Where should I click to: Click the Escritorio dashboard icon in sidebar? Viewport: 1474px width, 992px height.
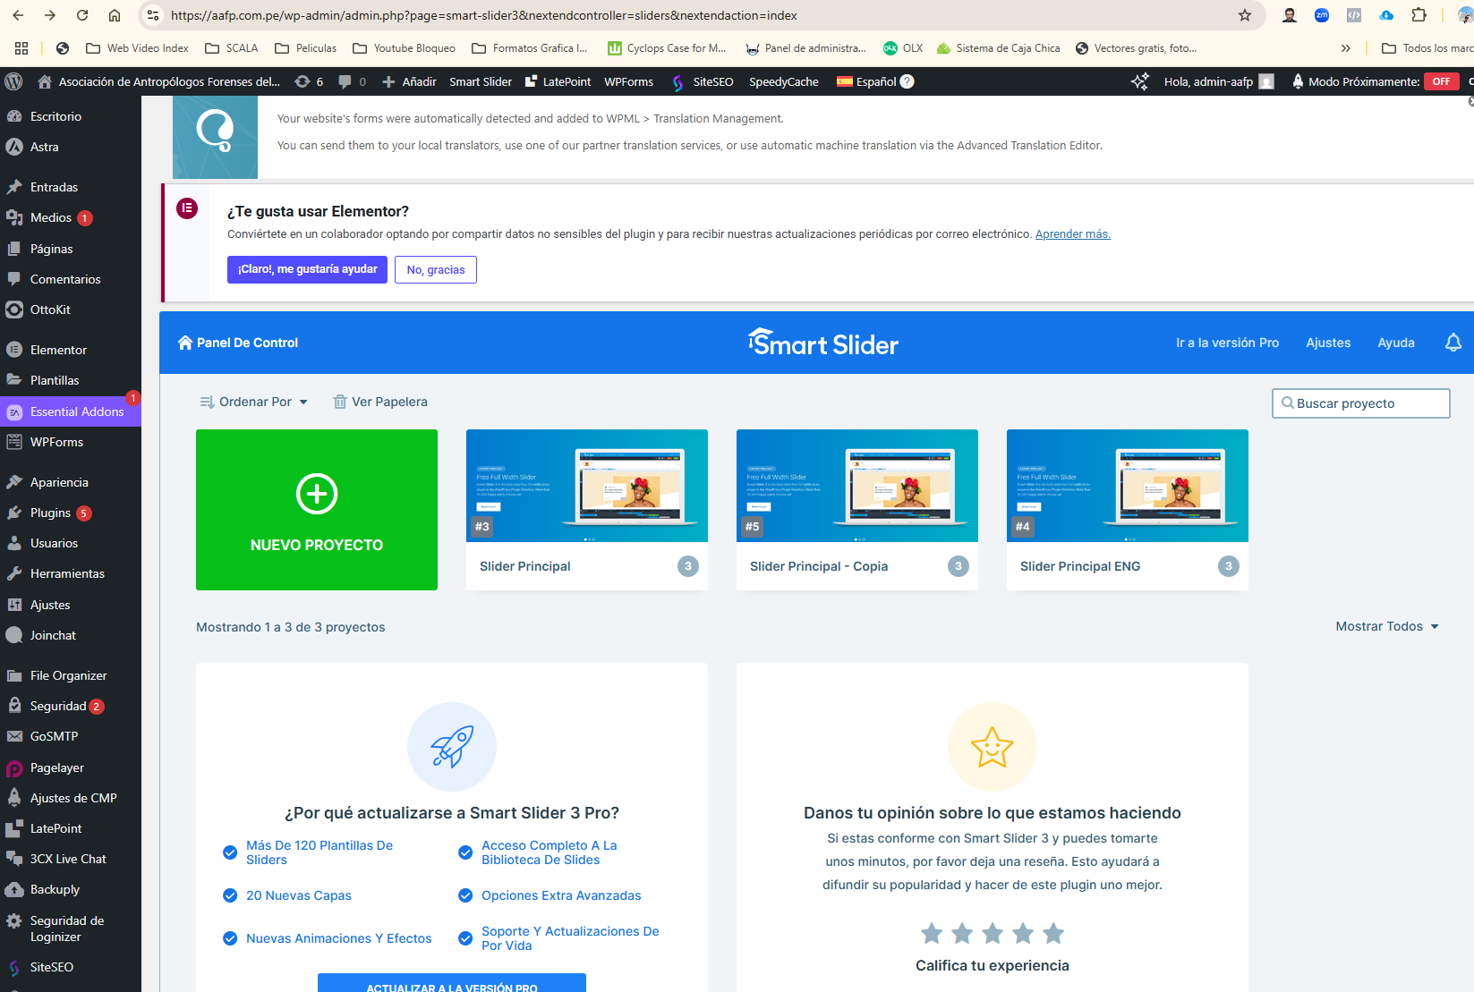(14, 116)
